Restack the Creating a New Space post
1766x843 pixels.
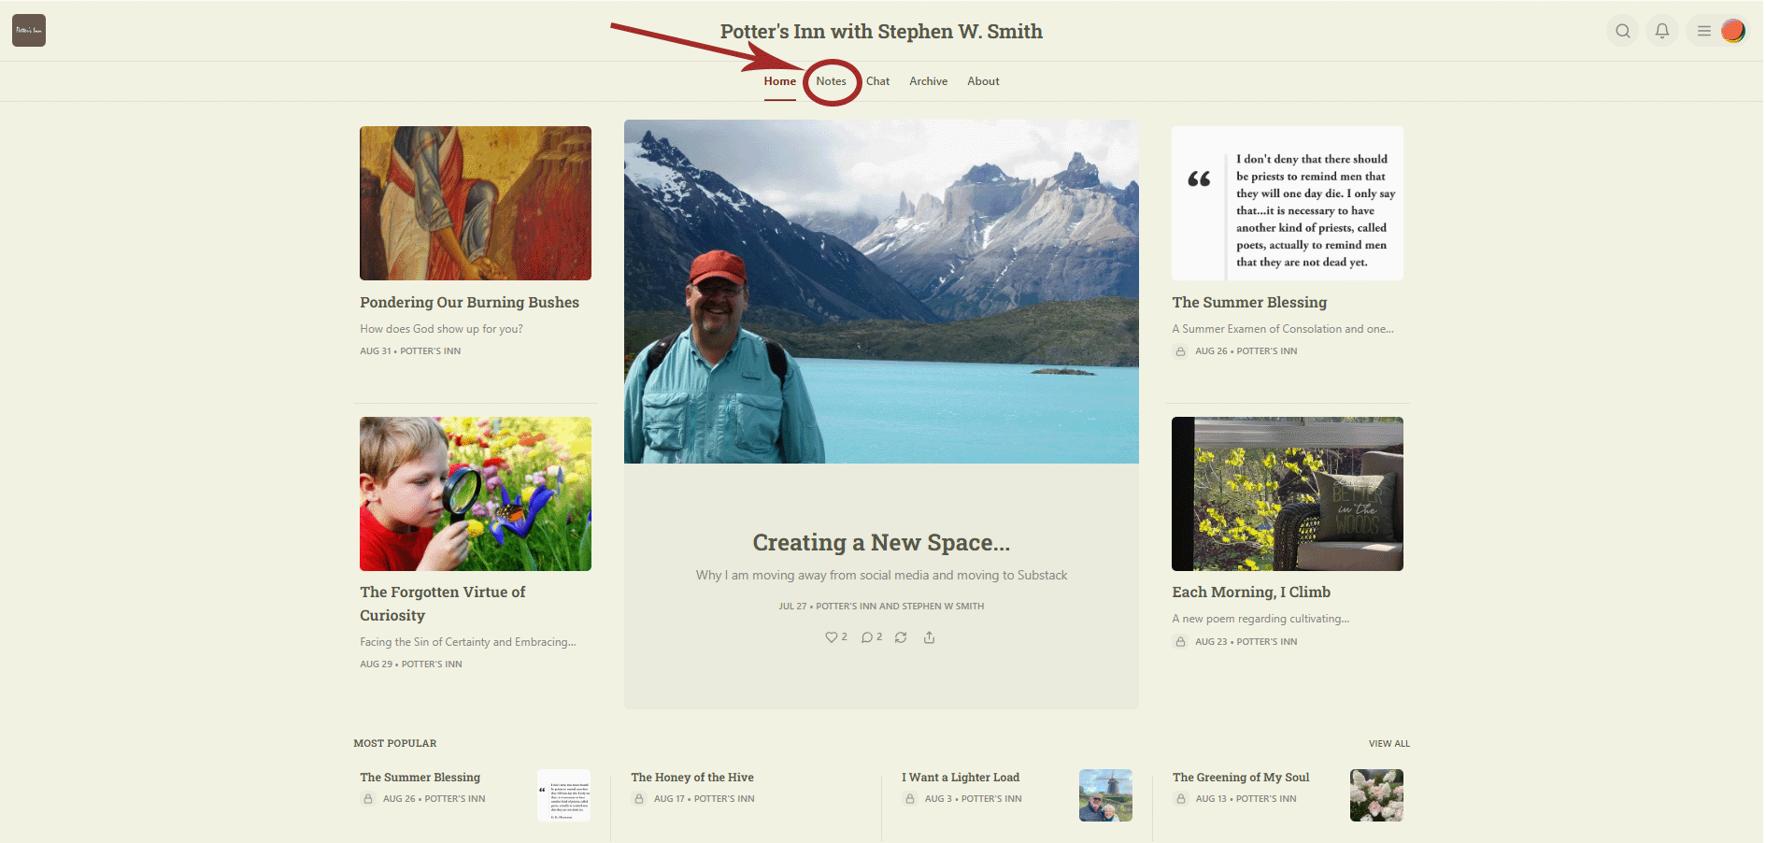click(901, 637)
